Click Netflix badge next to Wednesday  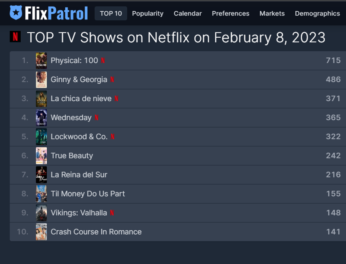click(96, 118)
